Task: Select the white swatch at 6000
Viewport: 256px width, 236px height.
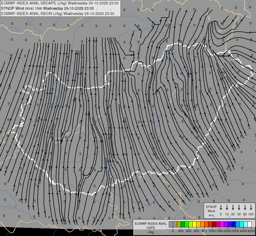Action: coord(249,224)
